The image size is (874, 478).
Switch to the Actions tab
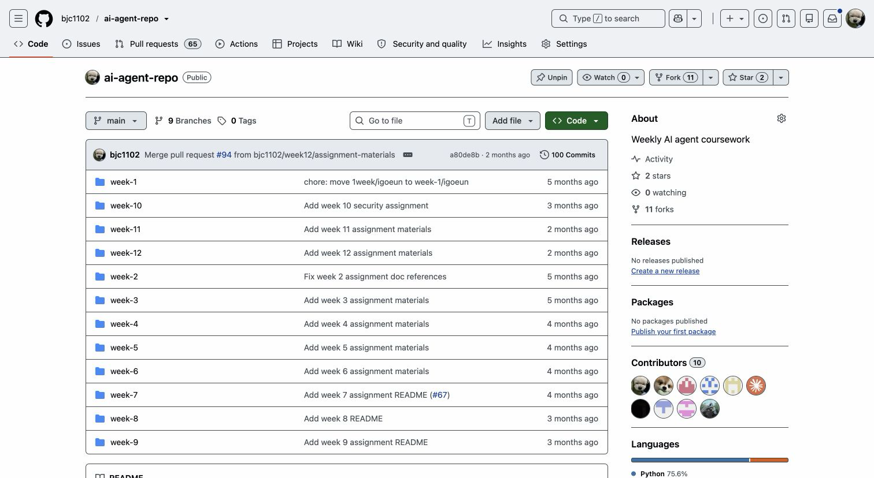point(236,44)
